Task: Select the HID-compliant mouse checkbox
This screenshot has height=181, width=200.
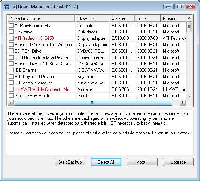Action: point(11,83)
